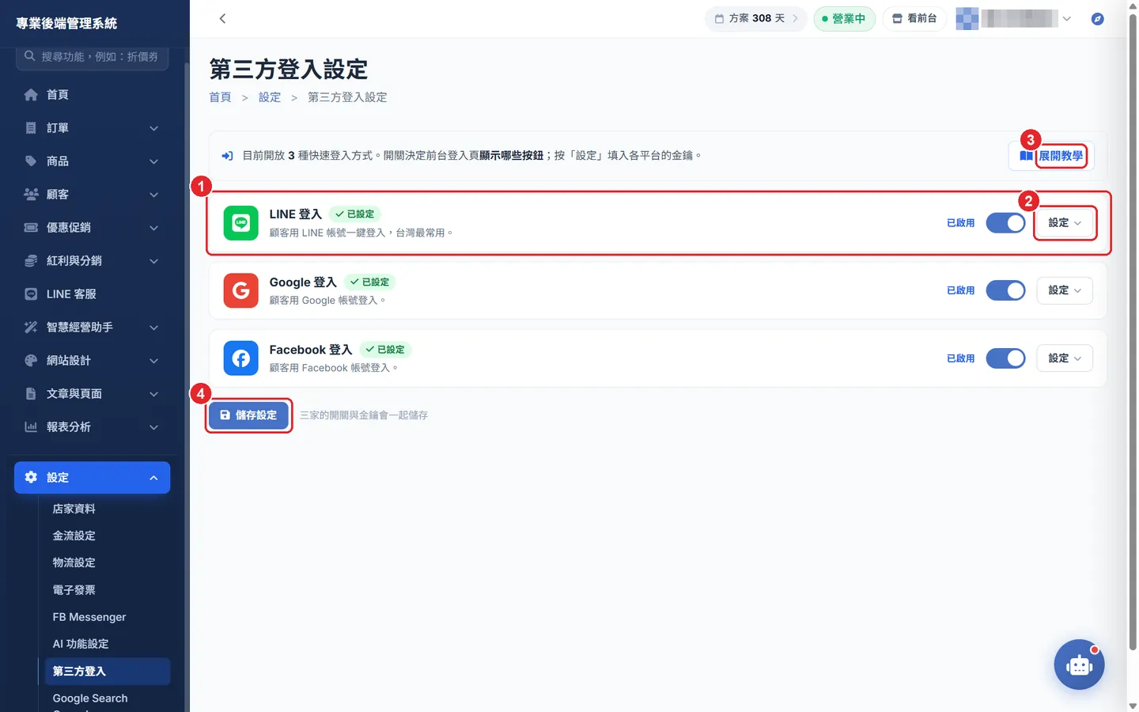Open the 看前台 storefront button
The width and height of the screenshot is (1139, 712).
(x=914, y=18)
